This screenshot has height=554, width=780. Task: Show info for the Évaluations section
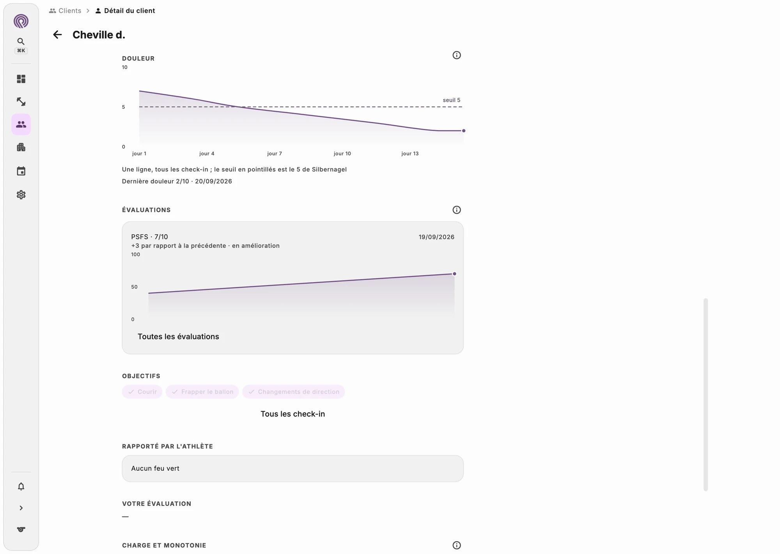point(457,210)
